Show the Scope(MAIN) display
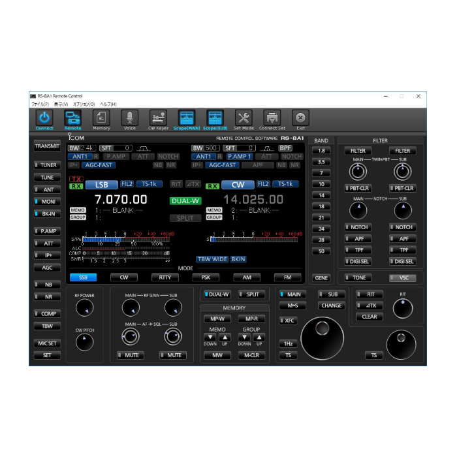Image resolution: width=457 pixels, height=457 pixels. 187,118
